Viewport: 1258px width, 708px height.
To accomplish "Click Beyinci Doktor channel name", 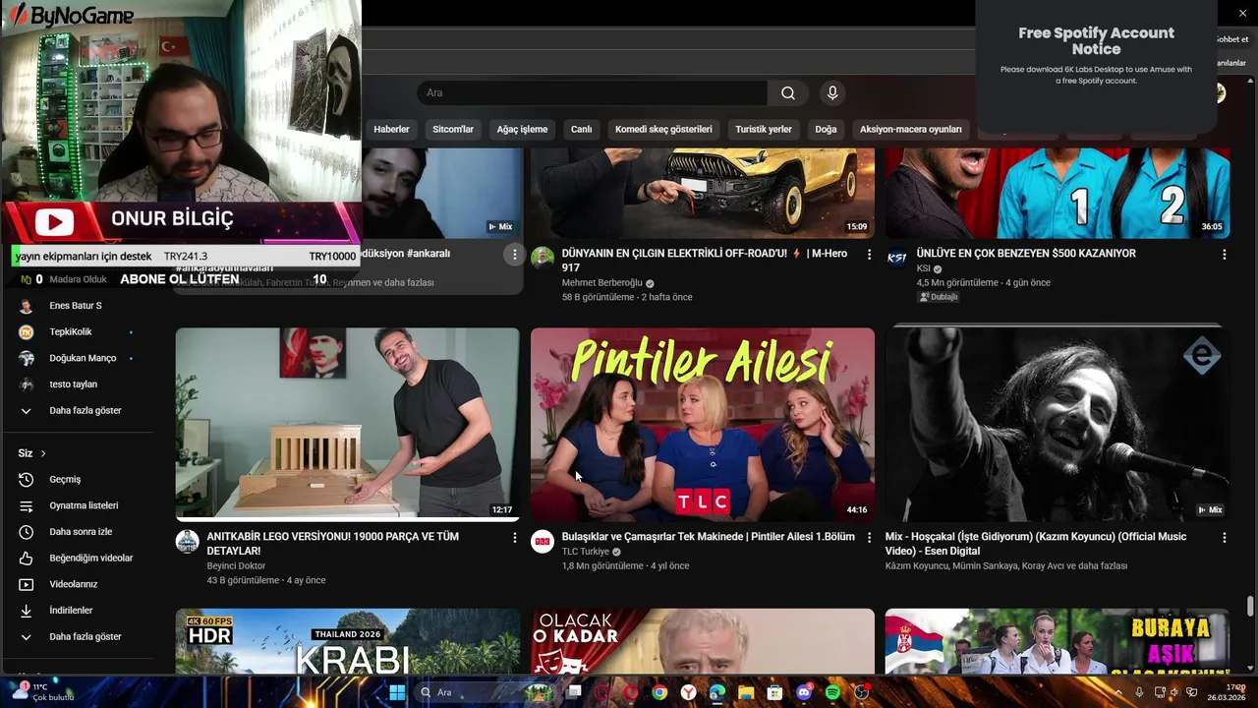I will 237,566.
